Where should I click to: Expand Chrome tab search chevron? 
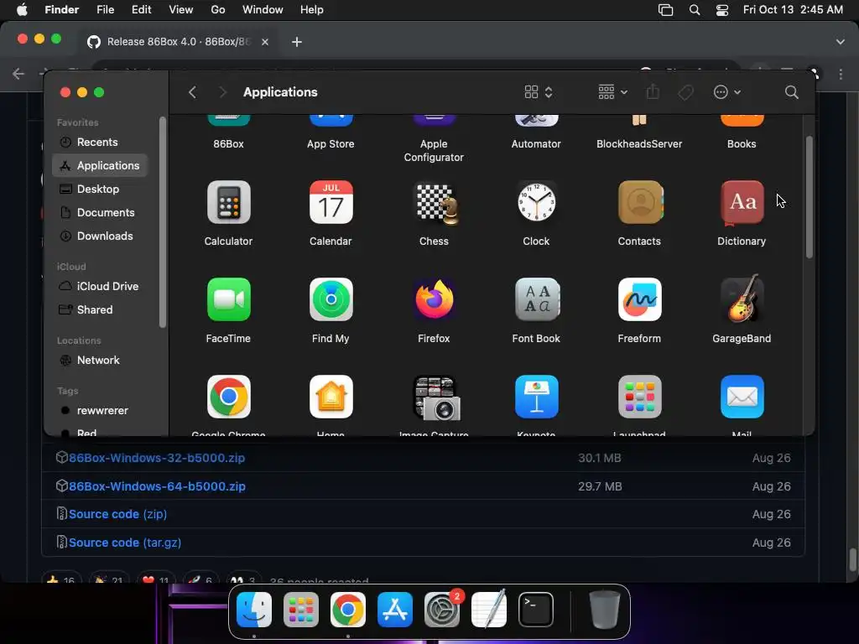(x=840, y=42)
